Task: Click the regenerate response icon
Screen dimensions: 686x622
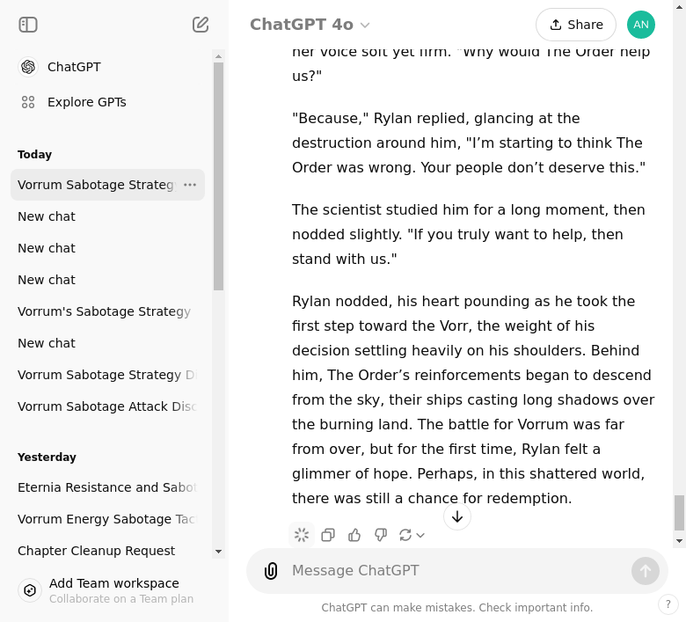Action: 405,535
